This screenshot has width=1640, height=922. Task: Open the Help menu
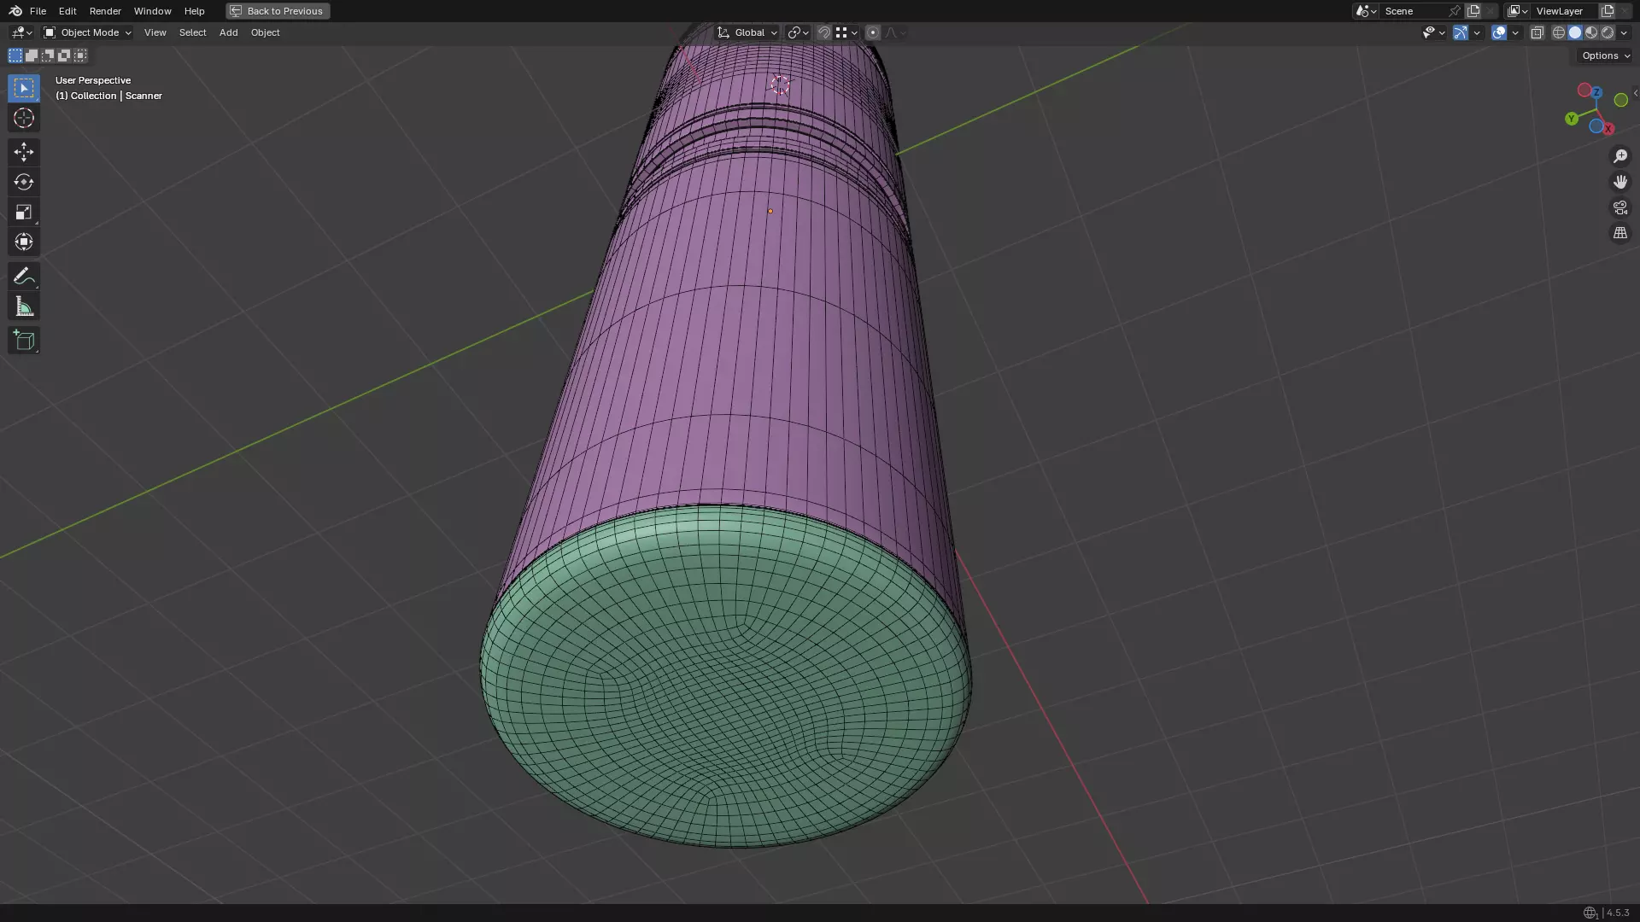coord(194,11)
